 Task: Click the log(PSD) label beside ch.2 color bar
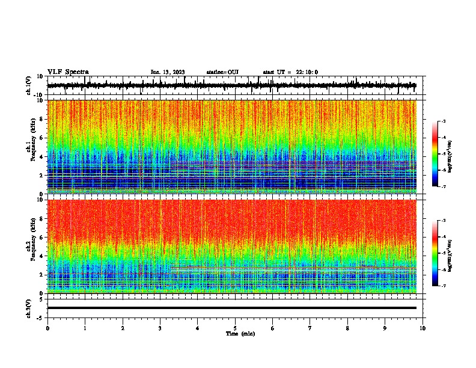(x=450, y=256)
